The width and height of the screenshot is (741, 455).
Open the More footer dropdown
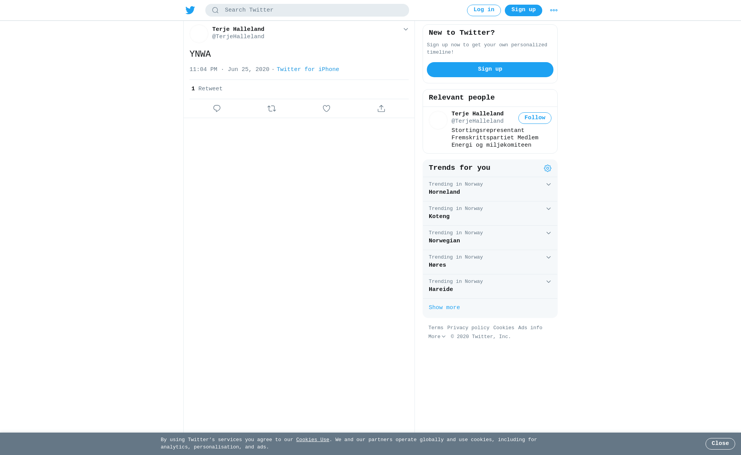pyautogui.click(x=437, y=337)
